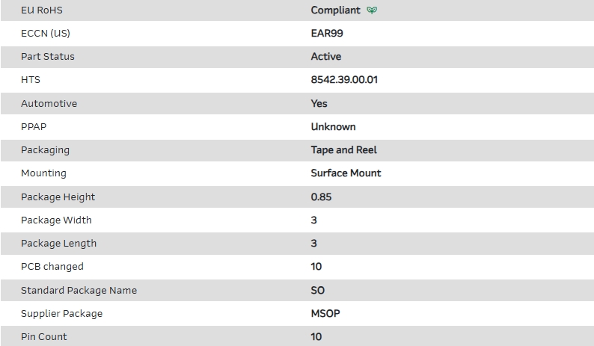
Task: Select the Surface Mount value
Action: point(346,173)
